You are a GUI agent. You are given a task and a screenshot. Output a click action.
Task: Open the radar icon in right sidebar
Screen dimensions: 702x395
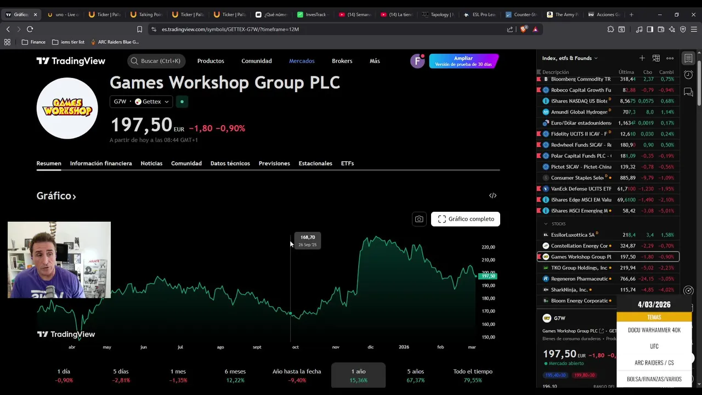click(x=689, y=291)
